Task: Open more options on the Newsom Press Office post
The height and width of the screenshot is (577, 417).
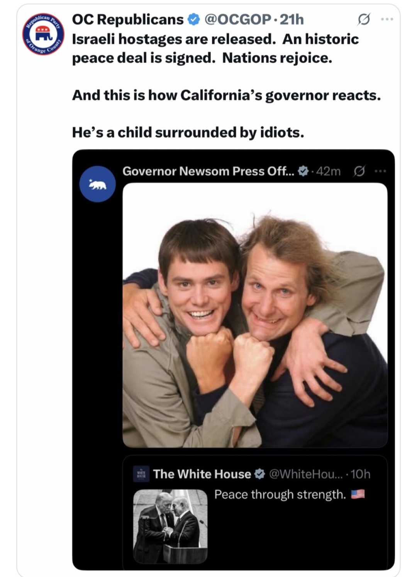Action: click(x=380, y=171)
